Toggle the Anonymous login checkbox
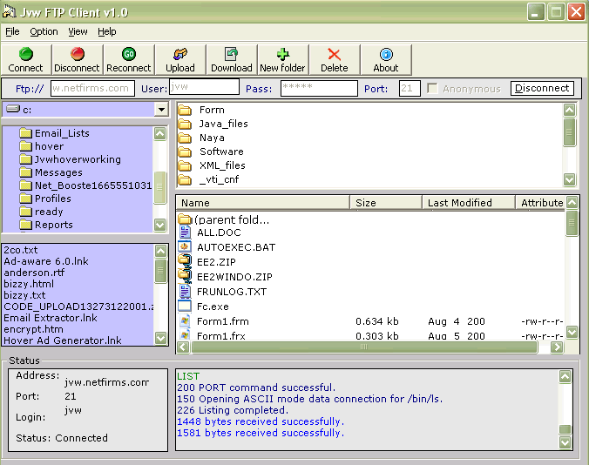Image resolution: width=589 pixels, height=465 pixels. 432,89
